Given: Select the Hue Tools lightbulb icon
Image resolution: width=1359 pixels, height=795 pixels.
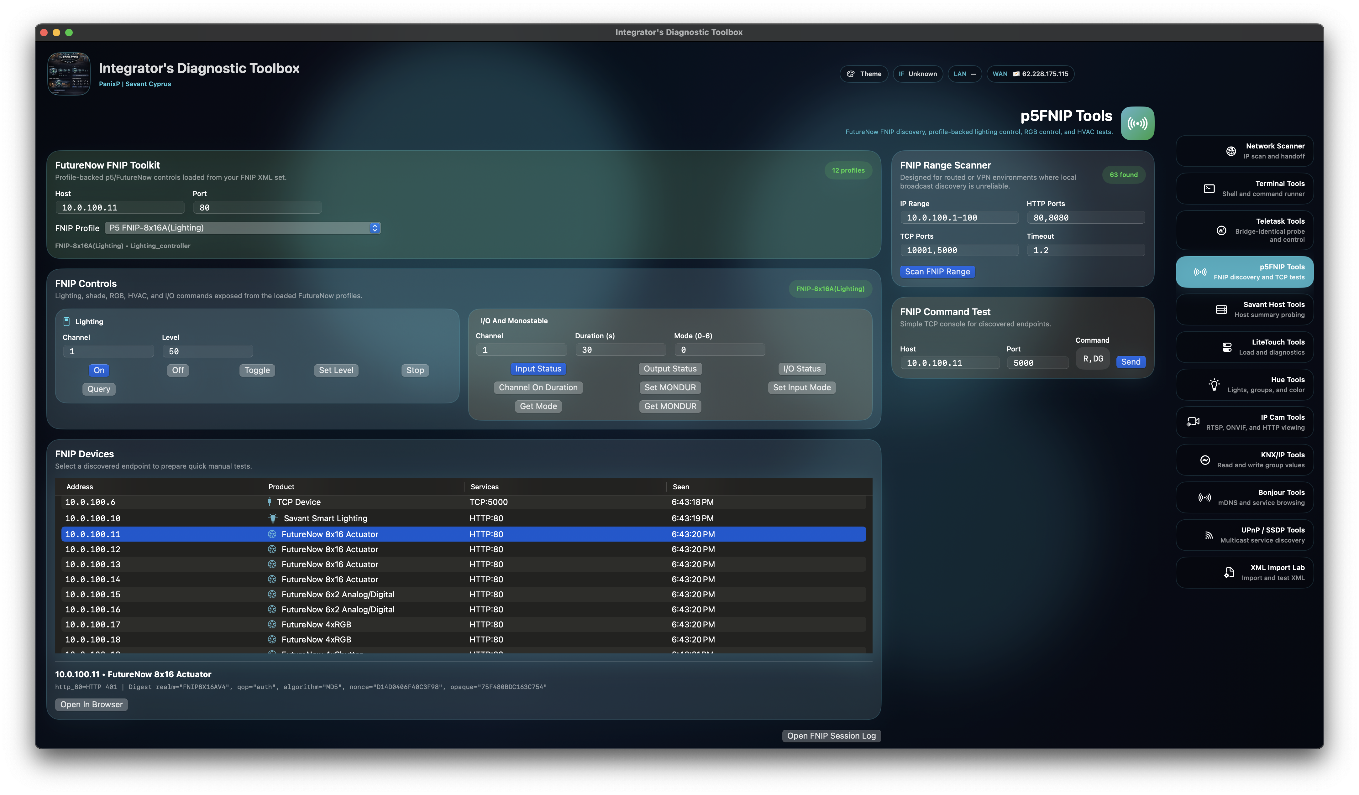Looking at the screenshot, I should [1214, 385].
